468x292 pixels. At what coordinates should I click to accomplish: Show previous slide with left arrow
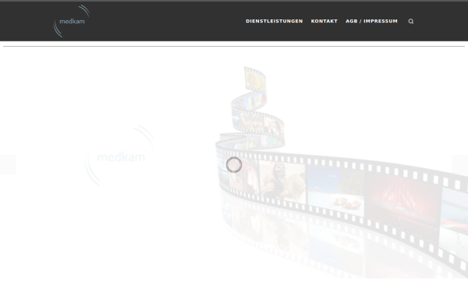(8, 164)
